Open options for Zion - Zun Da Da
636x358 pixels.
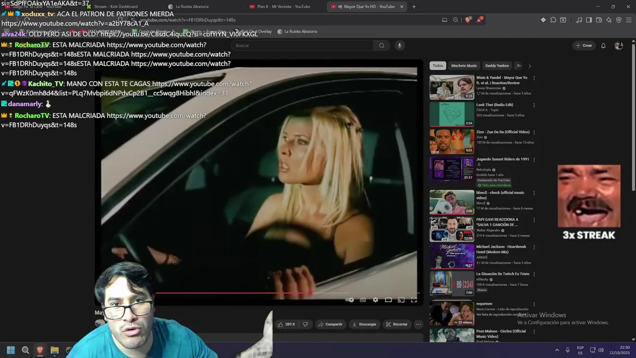click(534, 132)
